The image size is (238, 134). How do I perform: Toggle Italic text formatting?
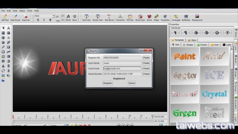(44, 20)
